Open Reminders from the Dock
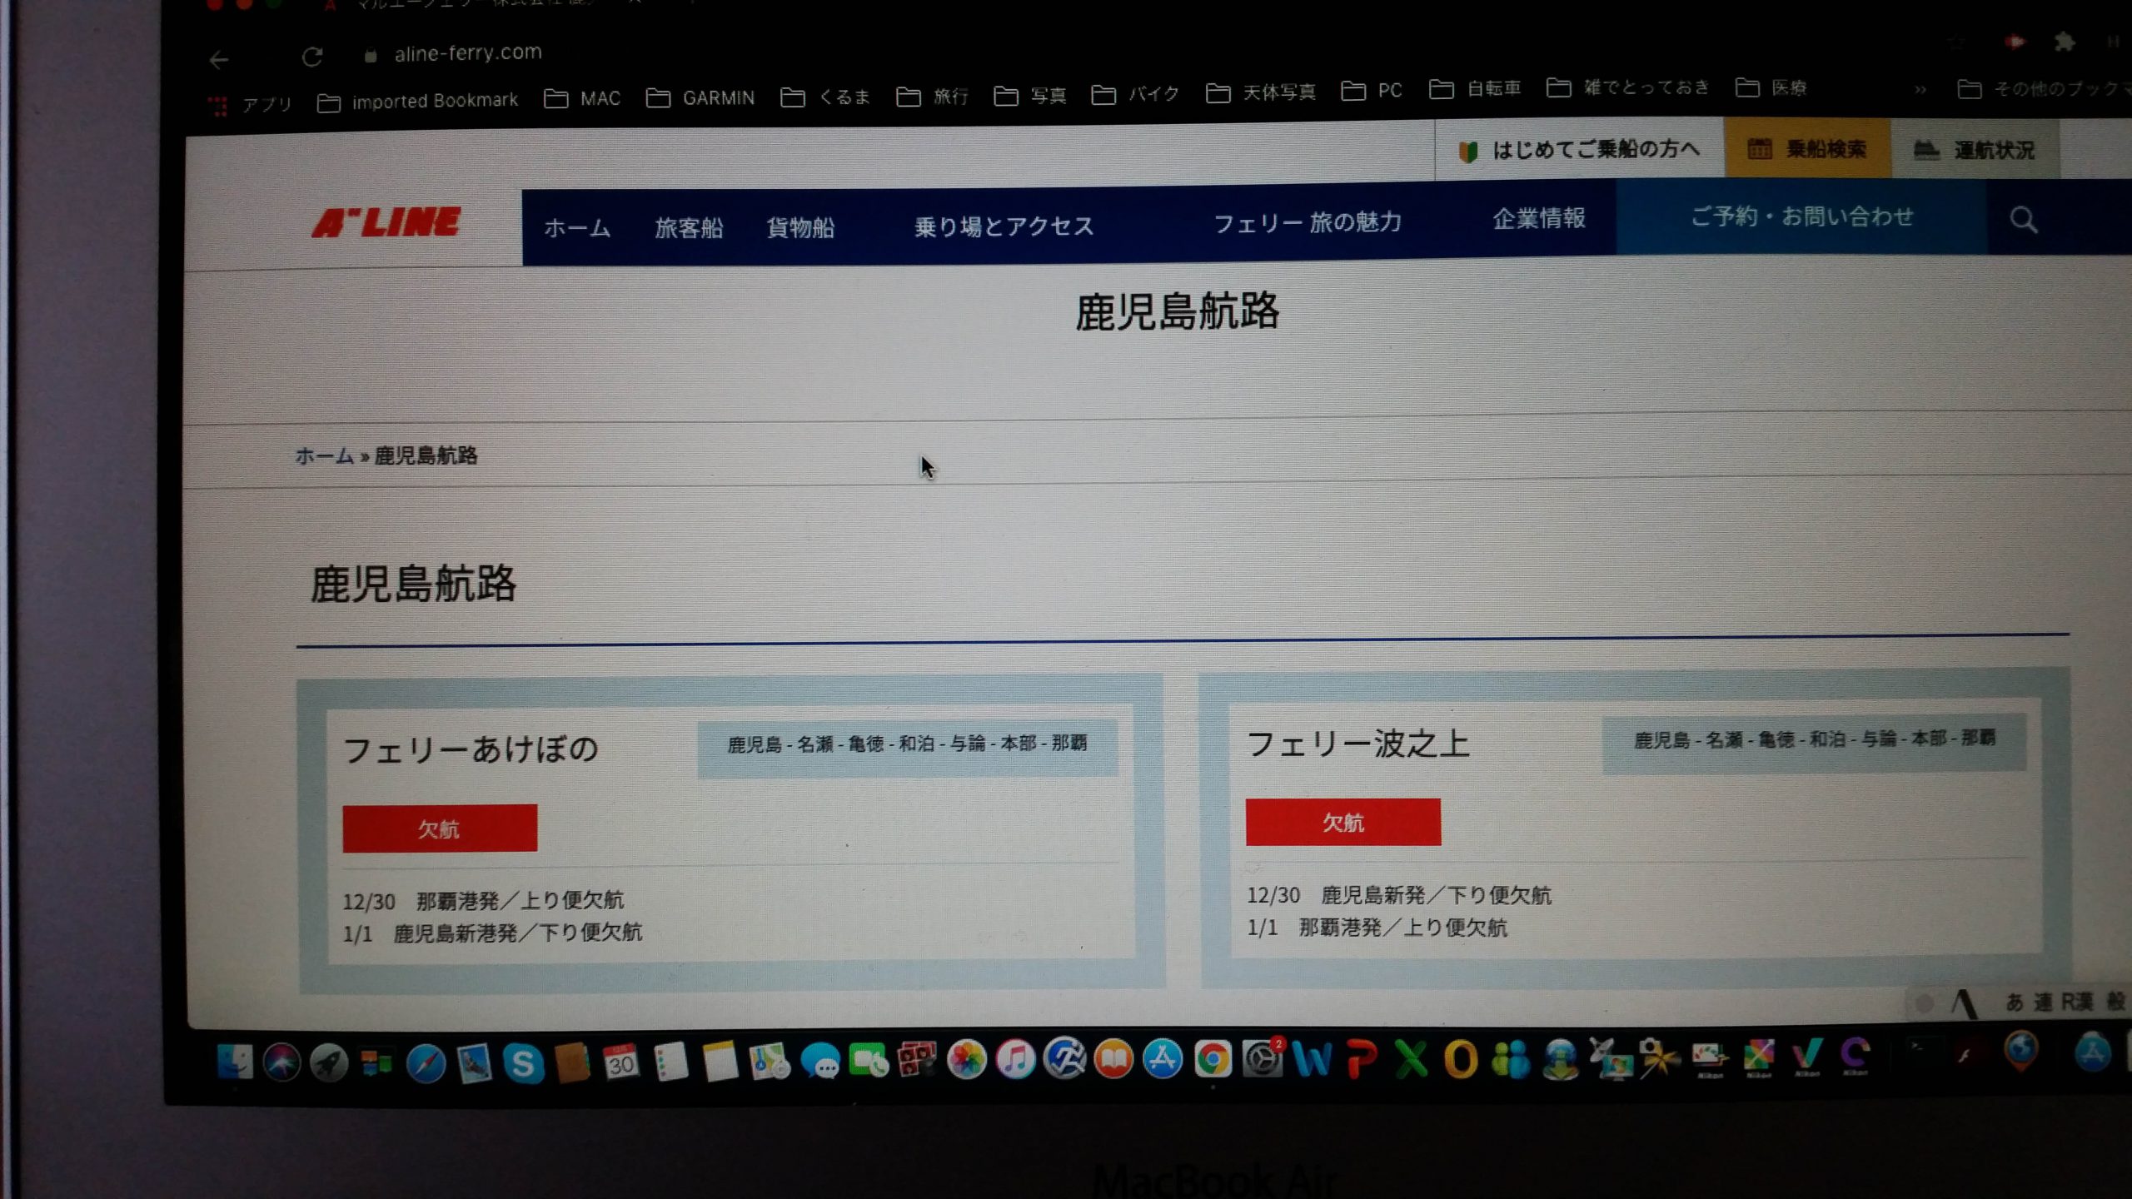 [x=670, y=1062]
